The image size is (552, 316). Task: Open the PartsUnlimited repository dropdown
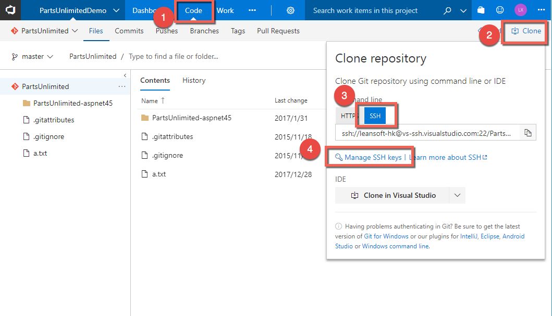44,31
